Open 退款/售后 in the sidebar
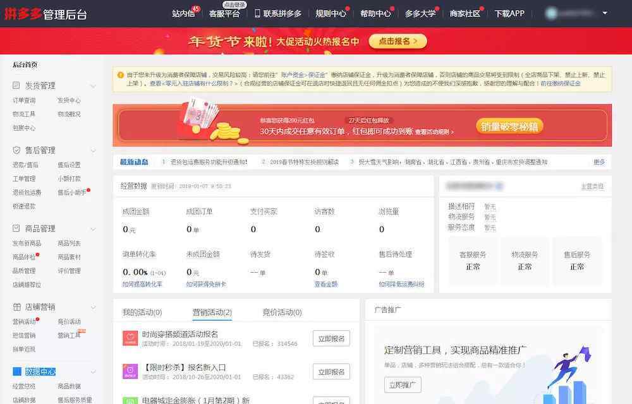The height and width of the screenshot is (404, 632). [x=25, y=165]
